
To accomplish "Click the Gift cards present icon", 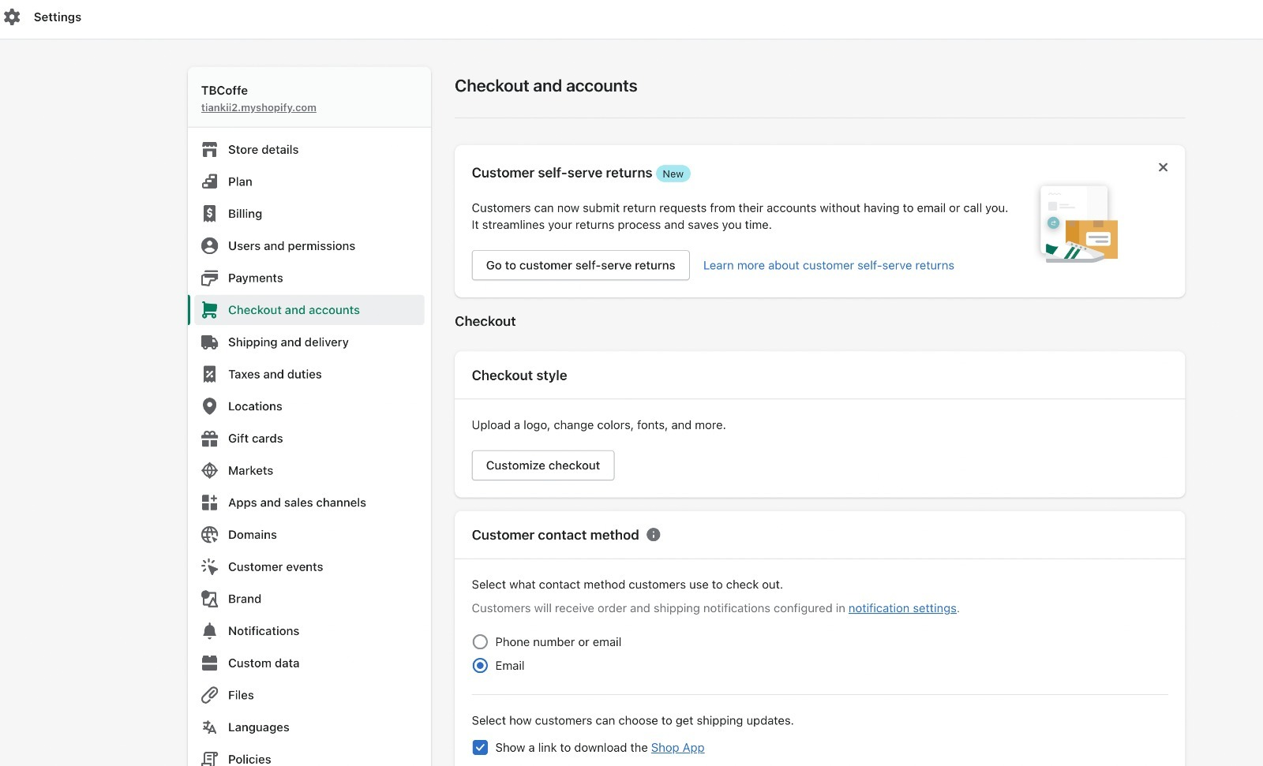I will (209, 439).
